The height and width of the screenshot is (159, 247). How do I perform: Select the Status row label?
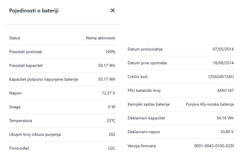coord(15,38)
